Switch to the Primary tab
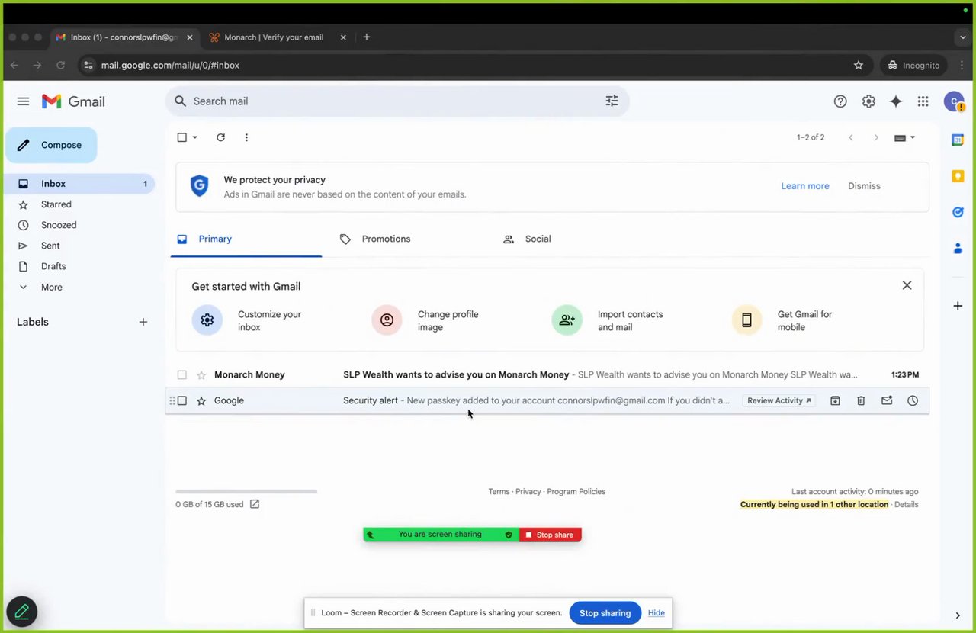Screen dimensions: 976x633 [246, 239]
